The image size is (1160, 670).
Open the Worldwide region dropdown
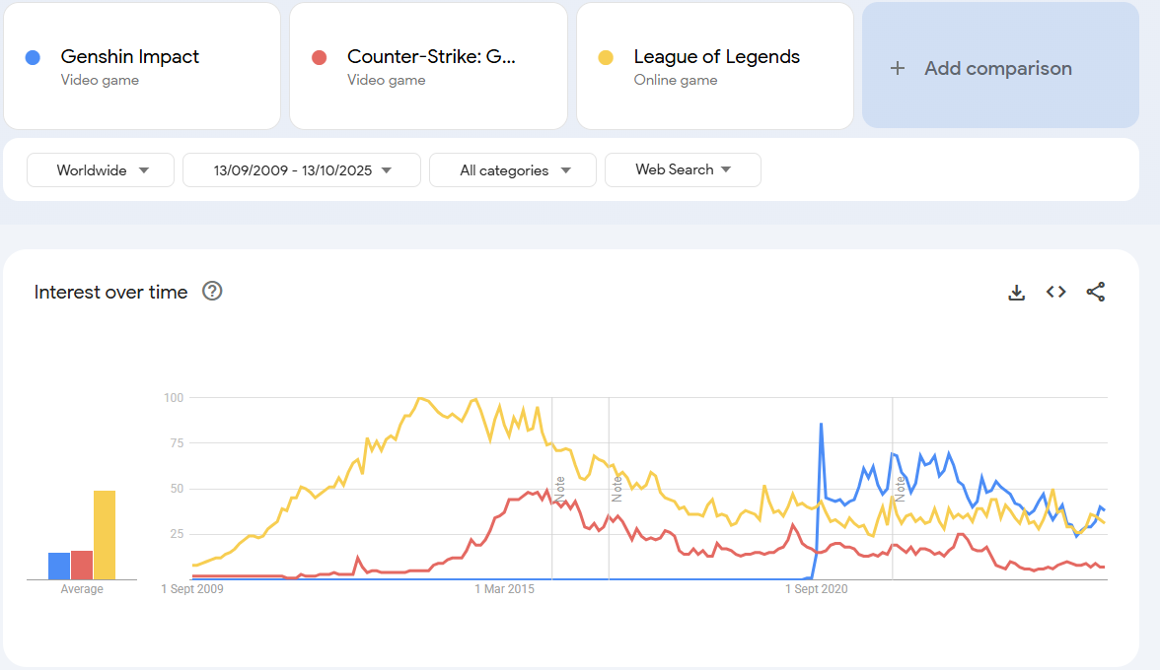101,169
